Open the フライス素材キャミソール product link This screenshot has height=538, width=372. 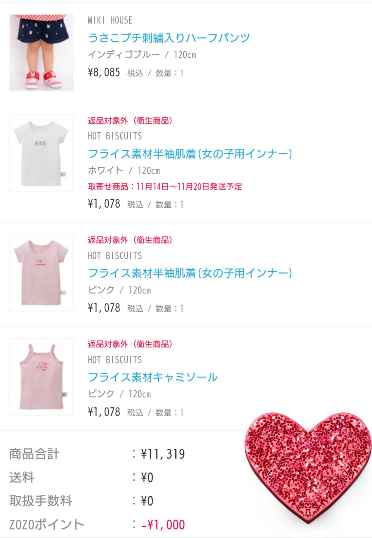pyautogui.click(x=153, y=377)
